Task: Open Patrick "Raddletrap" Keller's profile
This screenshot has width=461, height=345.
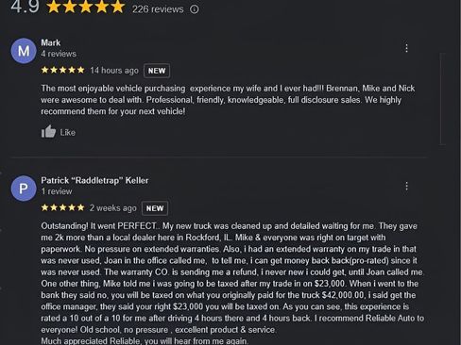Action: [94, 180]
